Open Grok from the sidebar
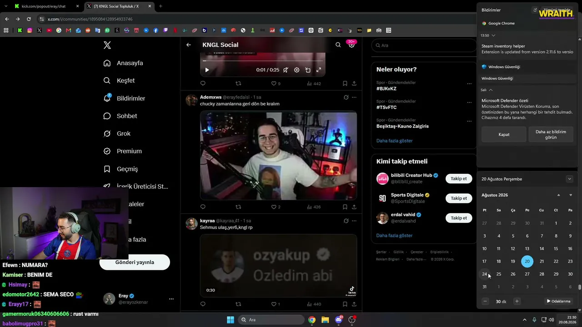The width and height of the screenshot is (582, 327). point(117,134)
